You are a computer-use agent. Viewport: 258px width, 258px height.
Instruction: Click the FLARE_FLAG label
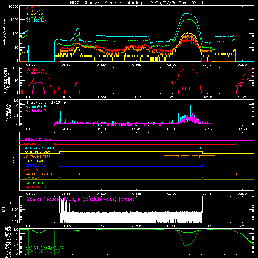click(x=34, y=161)
